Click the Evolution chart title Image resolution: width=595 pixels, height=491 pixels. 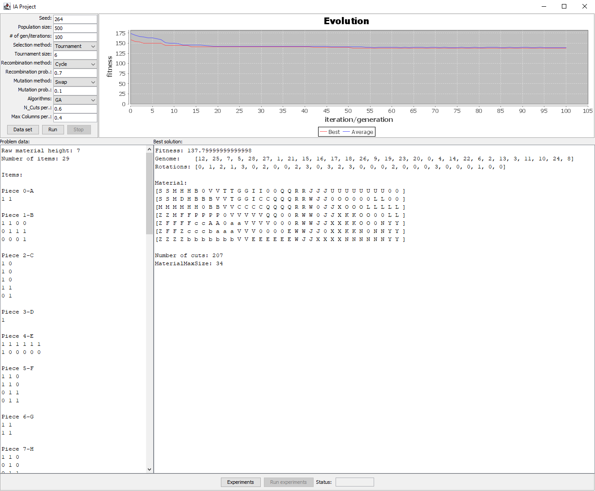[346, 21]
